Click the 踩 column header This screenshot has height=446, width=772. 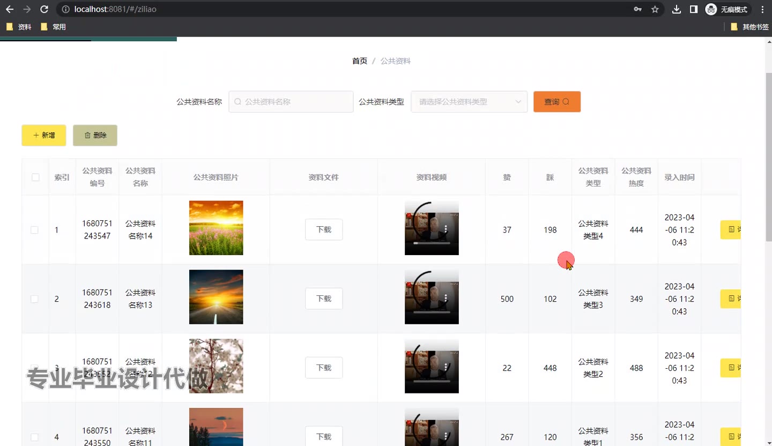click(550, 177)
